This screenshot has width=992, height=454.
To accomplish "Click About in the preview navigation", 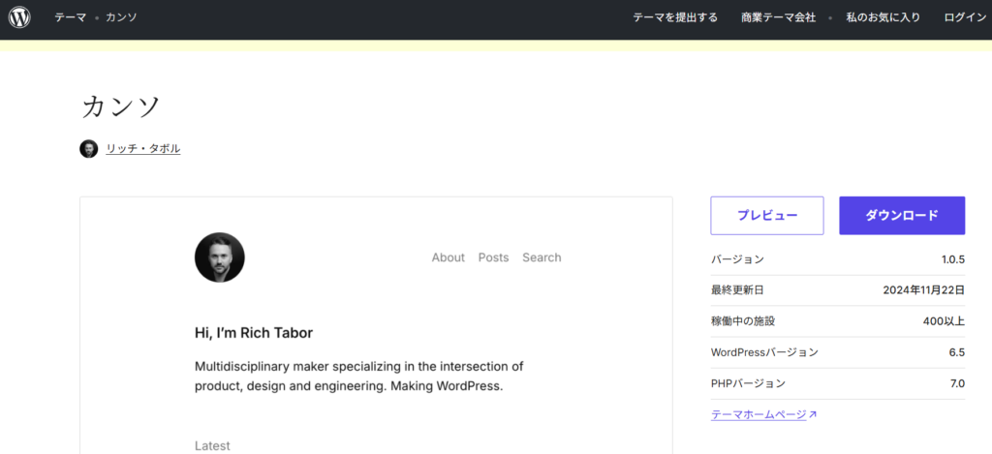I will 448,257.
